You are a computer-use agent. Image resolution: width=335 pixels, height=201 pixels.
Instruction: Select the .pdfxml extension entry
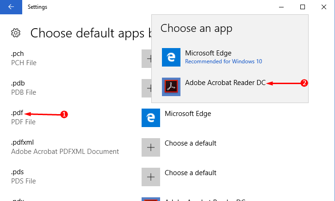pyautogui.click(x=22, y=142)
